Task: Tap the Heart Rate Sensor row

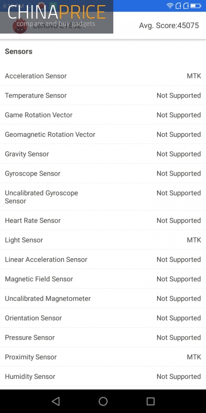Action: pos(103,220)
